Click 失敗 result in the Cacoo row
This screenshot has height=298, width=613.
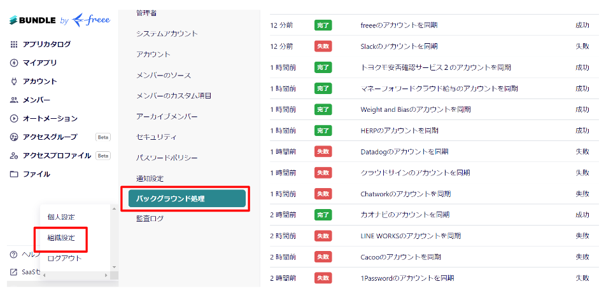[582, 257]
